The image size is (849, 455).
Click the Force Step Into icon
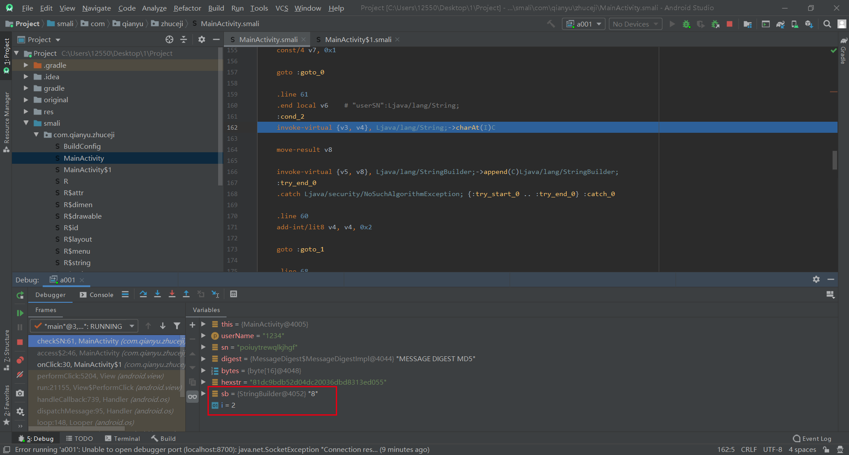(172, 294)
